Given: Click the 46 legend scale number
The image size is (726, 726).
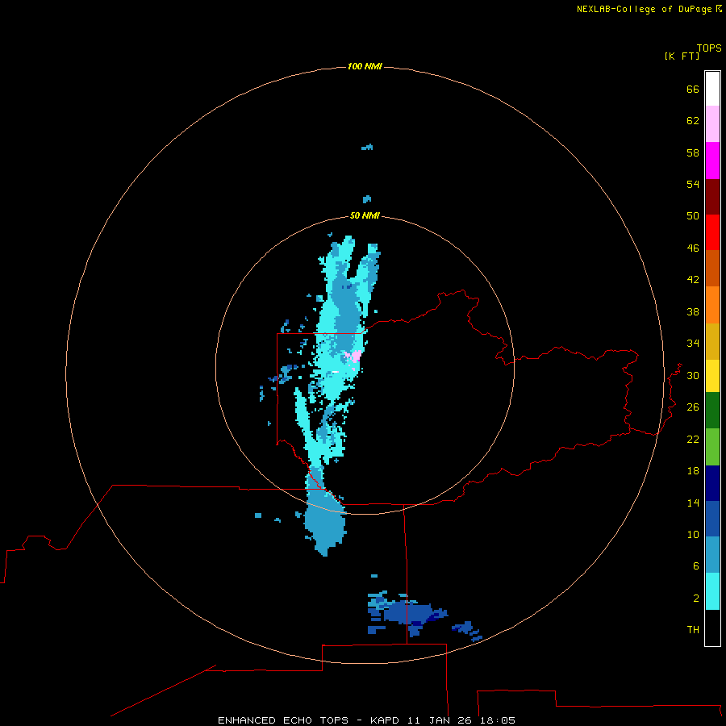Looking at the screenshot, I should [693, 248].
